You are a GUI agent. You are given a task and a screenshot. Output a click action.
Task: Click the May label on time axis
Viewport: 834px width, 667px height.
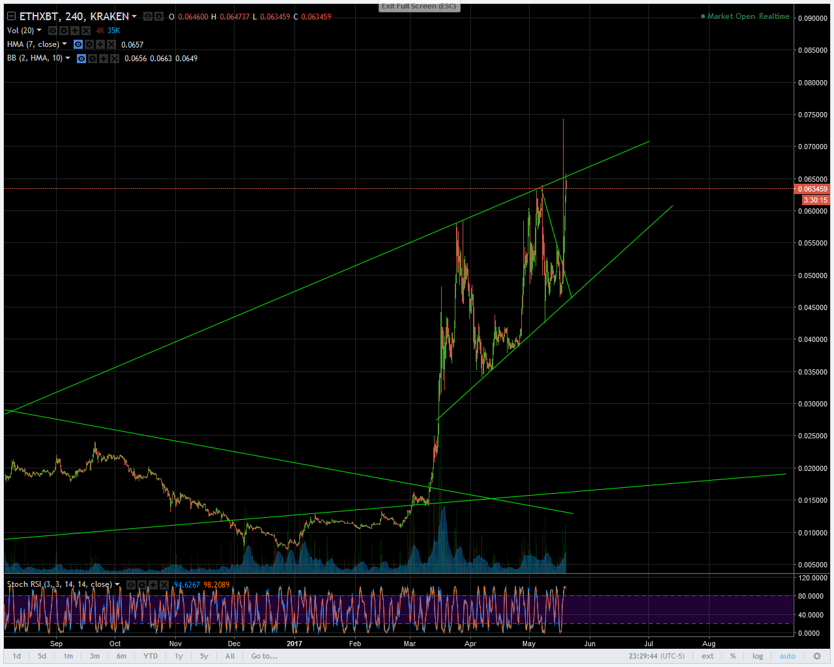[529, 644]
